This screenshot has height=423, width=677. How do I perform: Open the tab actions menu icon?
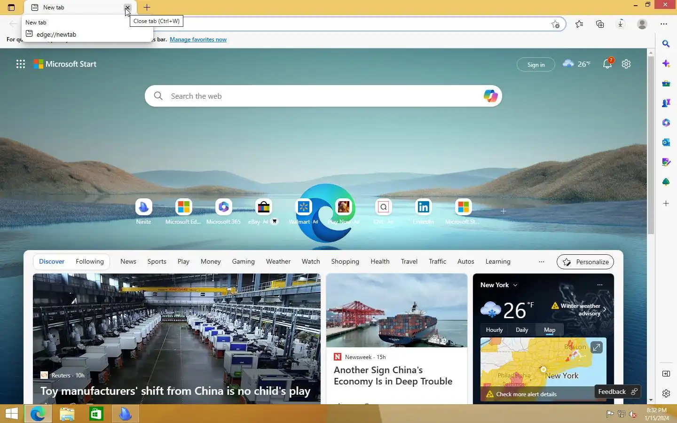11,8
